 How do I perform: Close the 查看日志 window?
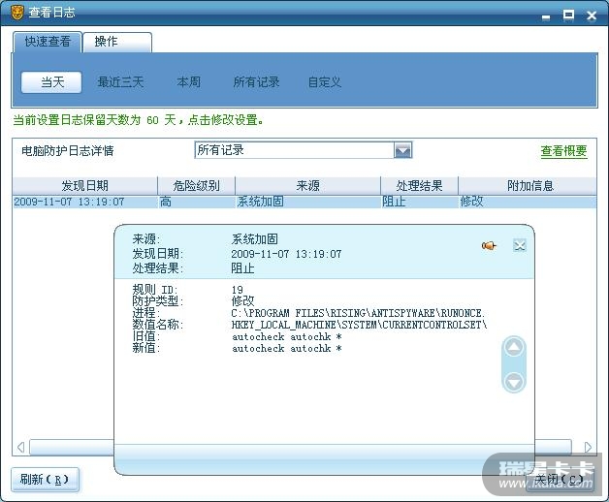click(x=592, y=16)
